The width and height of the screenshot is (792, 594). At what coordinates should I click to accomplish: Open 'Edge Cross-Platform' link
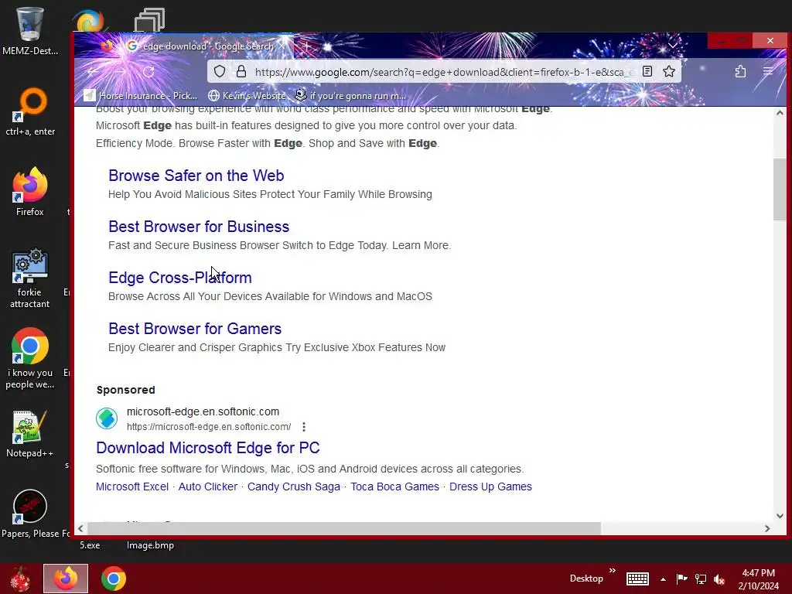coord(179,278)
